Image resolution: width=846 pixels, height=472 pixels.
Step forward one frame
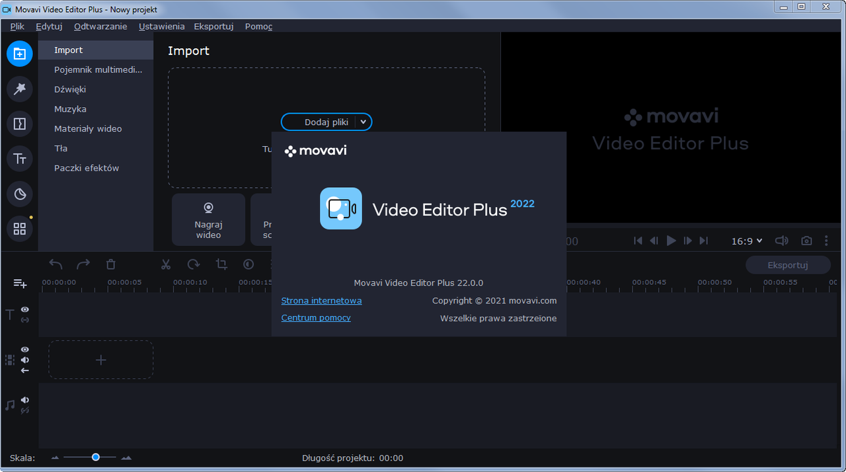point(687,241)
